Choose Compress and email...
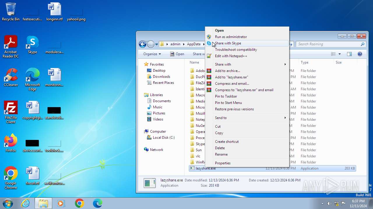 coord(247,84)
